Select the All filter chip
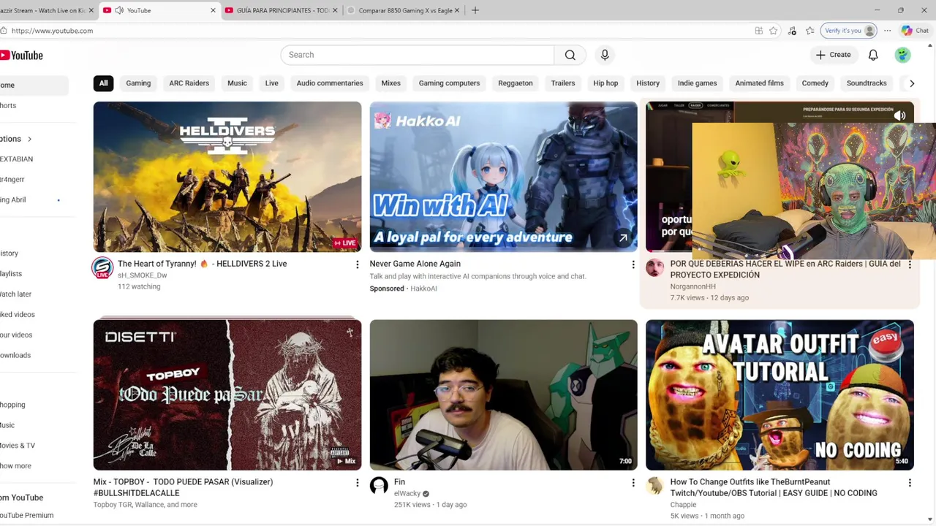The width and height of the screenshot is (936, 526). click(x=103, y=83)
